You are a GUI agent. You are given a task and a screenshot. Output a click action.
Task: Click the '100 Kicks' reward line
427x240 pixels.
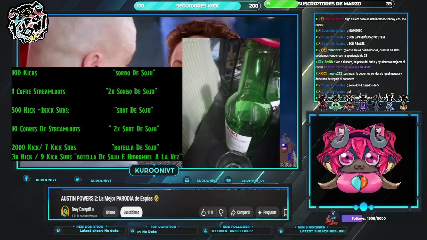(x=83, y=73)
